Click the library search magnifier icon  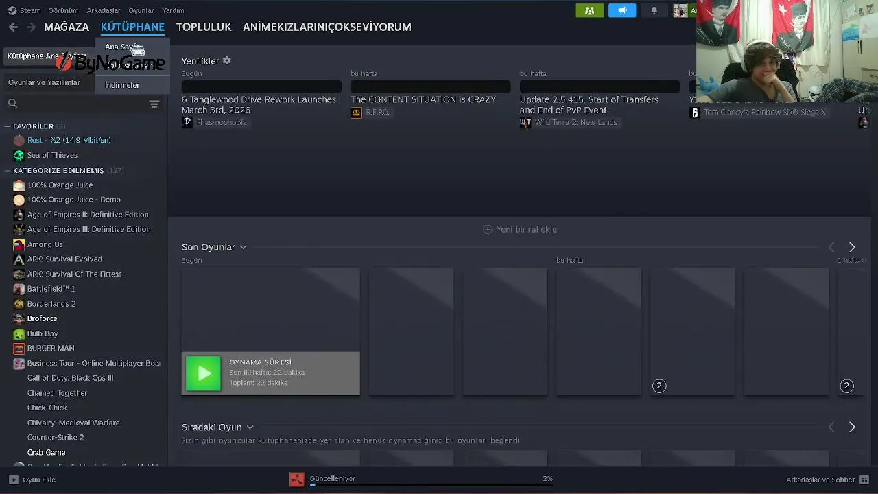[12, 104]
